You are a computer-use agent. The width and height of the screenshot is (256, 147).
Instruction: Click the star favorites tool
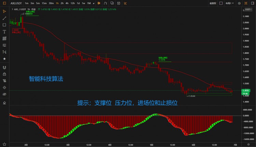tap(4, 59)
